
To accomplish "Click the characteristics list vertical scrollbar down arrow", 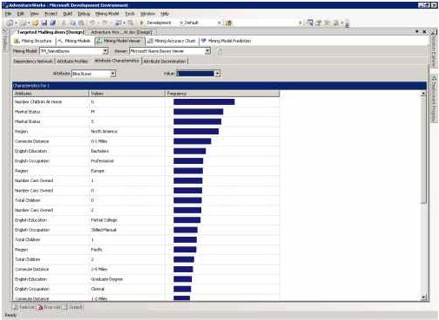I will tap(423, 297).
